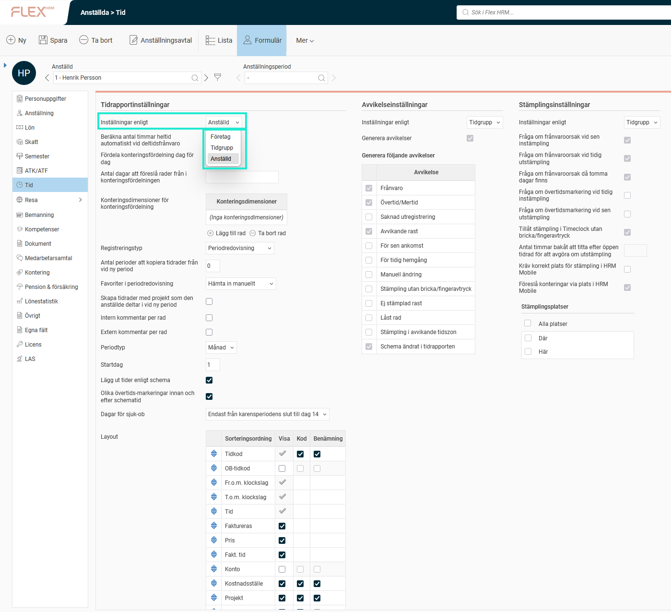This screenshot has height=612, width=671.
Task: Open the Mer menu
Action: (x=305, y=40)
